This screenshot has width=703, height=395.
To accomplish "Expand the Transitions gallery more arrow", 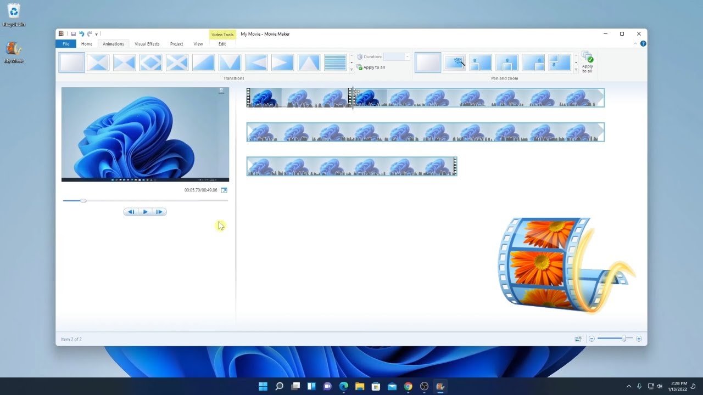I will 351,70.
